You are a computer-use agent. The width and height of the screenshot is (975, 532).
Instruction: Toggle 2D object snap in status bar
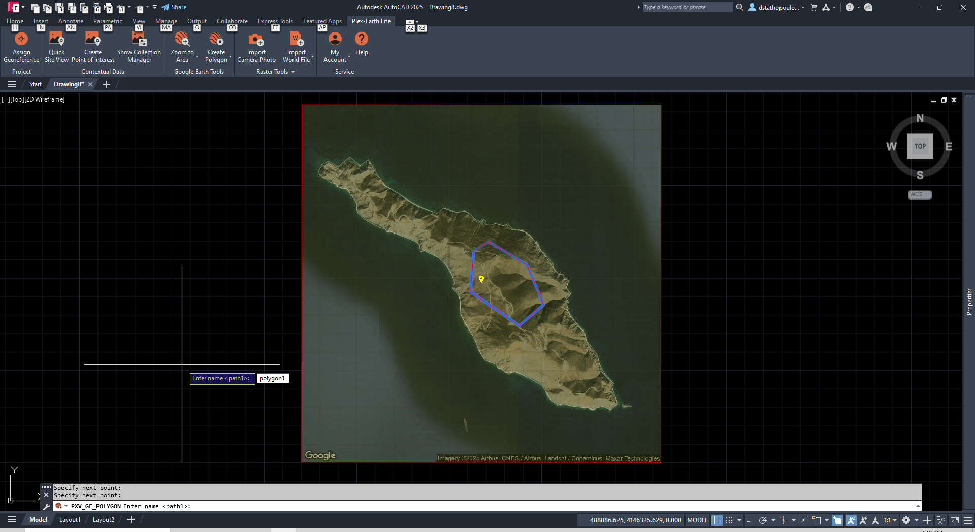coord(817,520)
